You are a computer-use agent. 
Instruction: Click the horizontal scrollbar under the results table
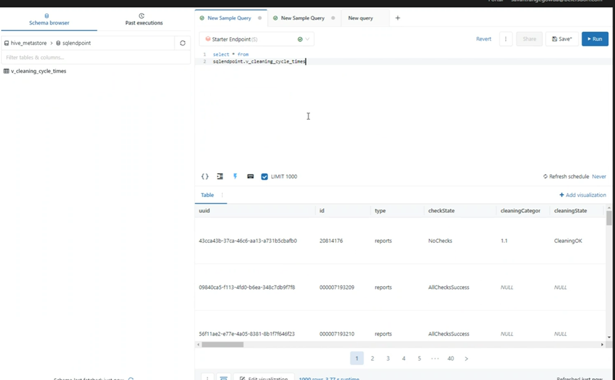222,345
